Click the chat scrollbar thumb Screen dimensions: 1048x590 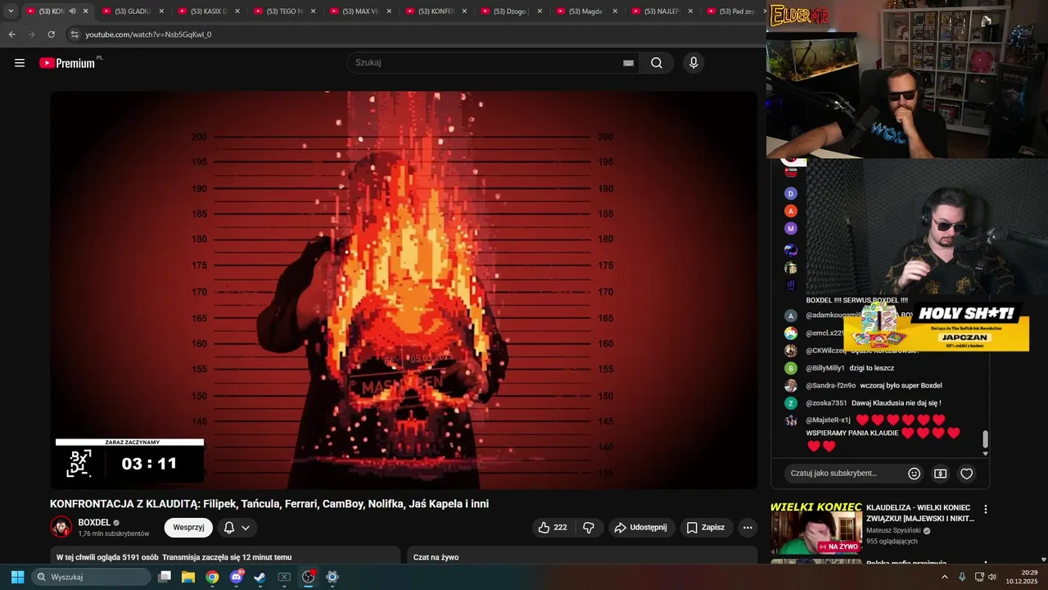[x=986, y=439]
